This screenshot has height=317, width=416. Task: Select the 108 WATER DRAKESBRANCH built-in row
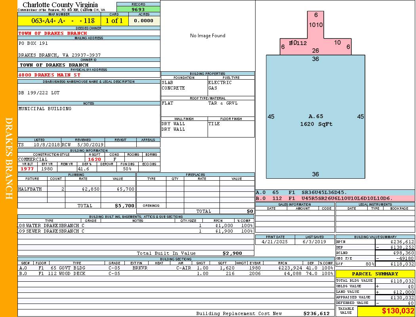tap(135, 225)
